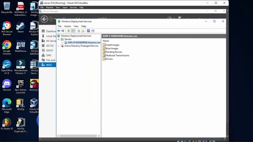Open the Boot Images folder

point(110,48)
